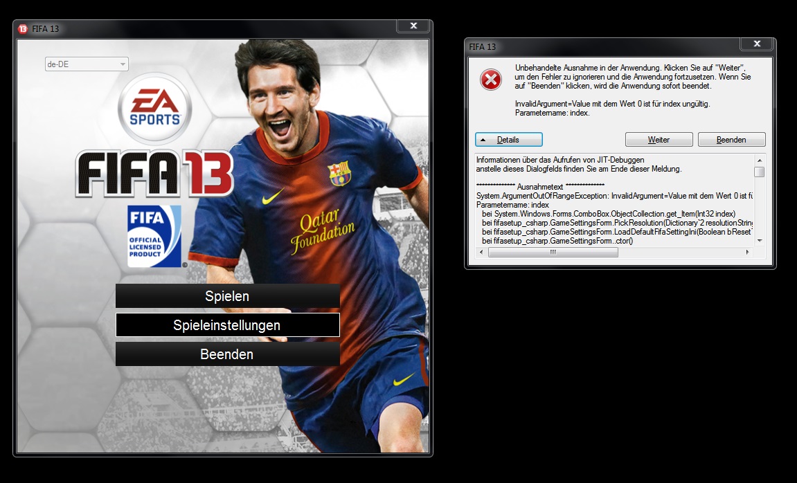797x483 pixels.
Task: Click Beenden button in the error dialog
Action: coord(731,140)
